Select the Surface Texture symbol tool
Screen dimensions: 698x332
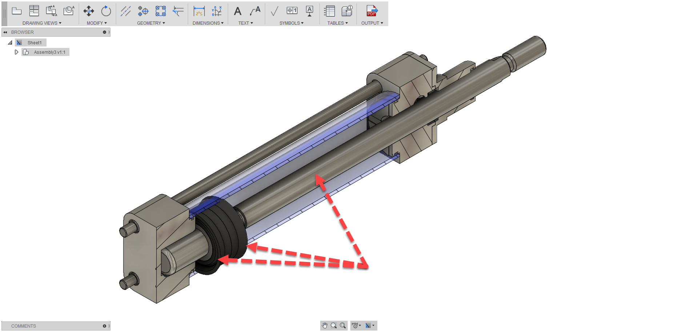[x=274, y=11]
